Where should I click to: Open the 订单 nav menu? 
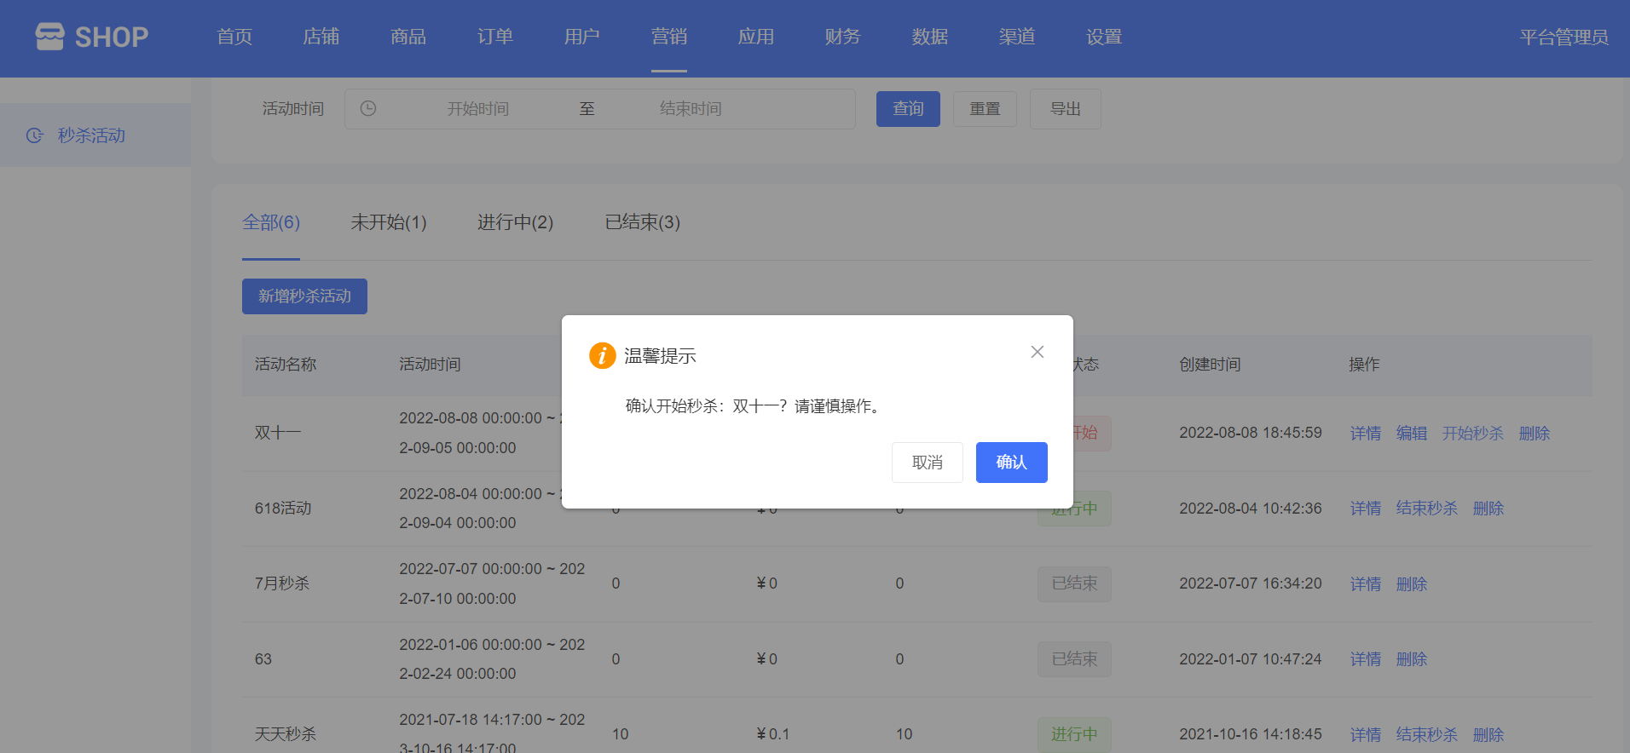[495, 37]
